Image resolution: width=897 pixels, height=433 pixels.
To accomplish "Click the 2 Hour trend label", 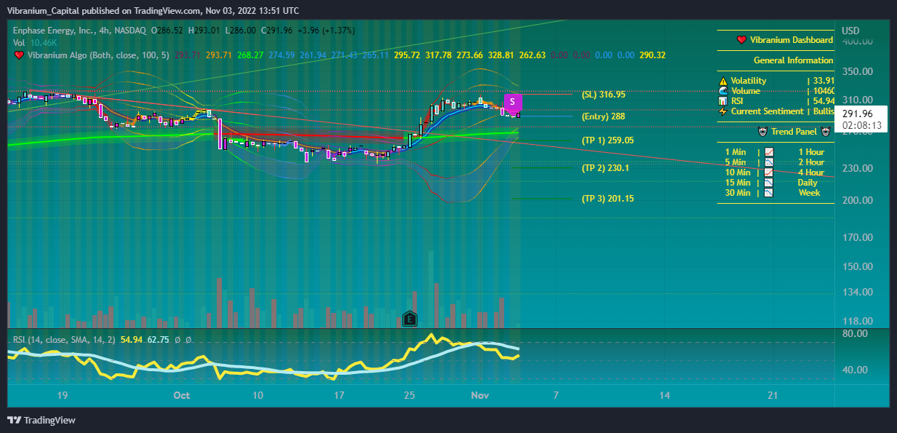I will tap(811, 162).
